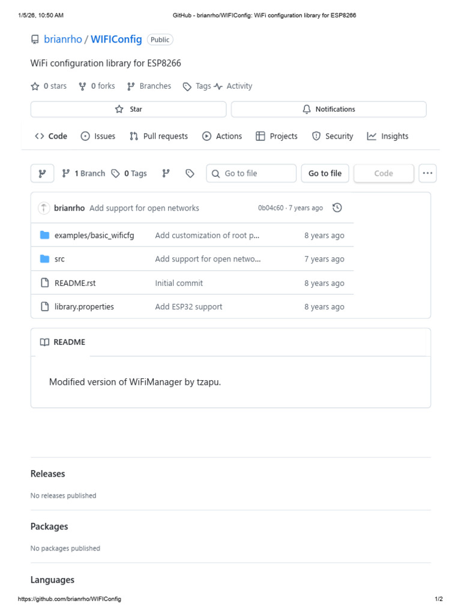Open the Actions tab
The width and height of the screenshot is (461, 614).
coord(222,136)
